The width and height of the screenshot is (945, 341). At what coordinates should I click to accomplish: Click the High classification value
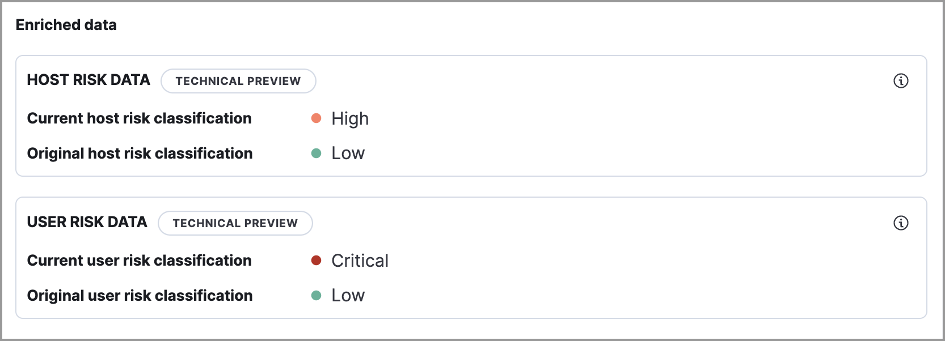tap(350, 118)
